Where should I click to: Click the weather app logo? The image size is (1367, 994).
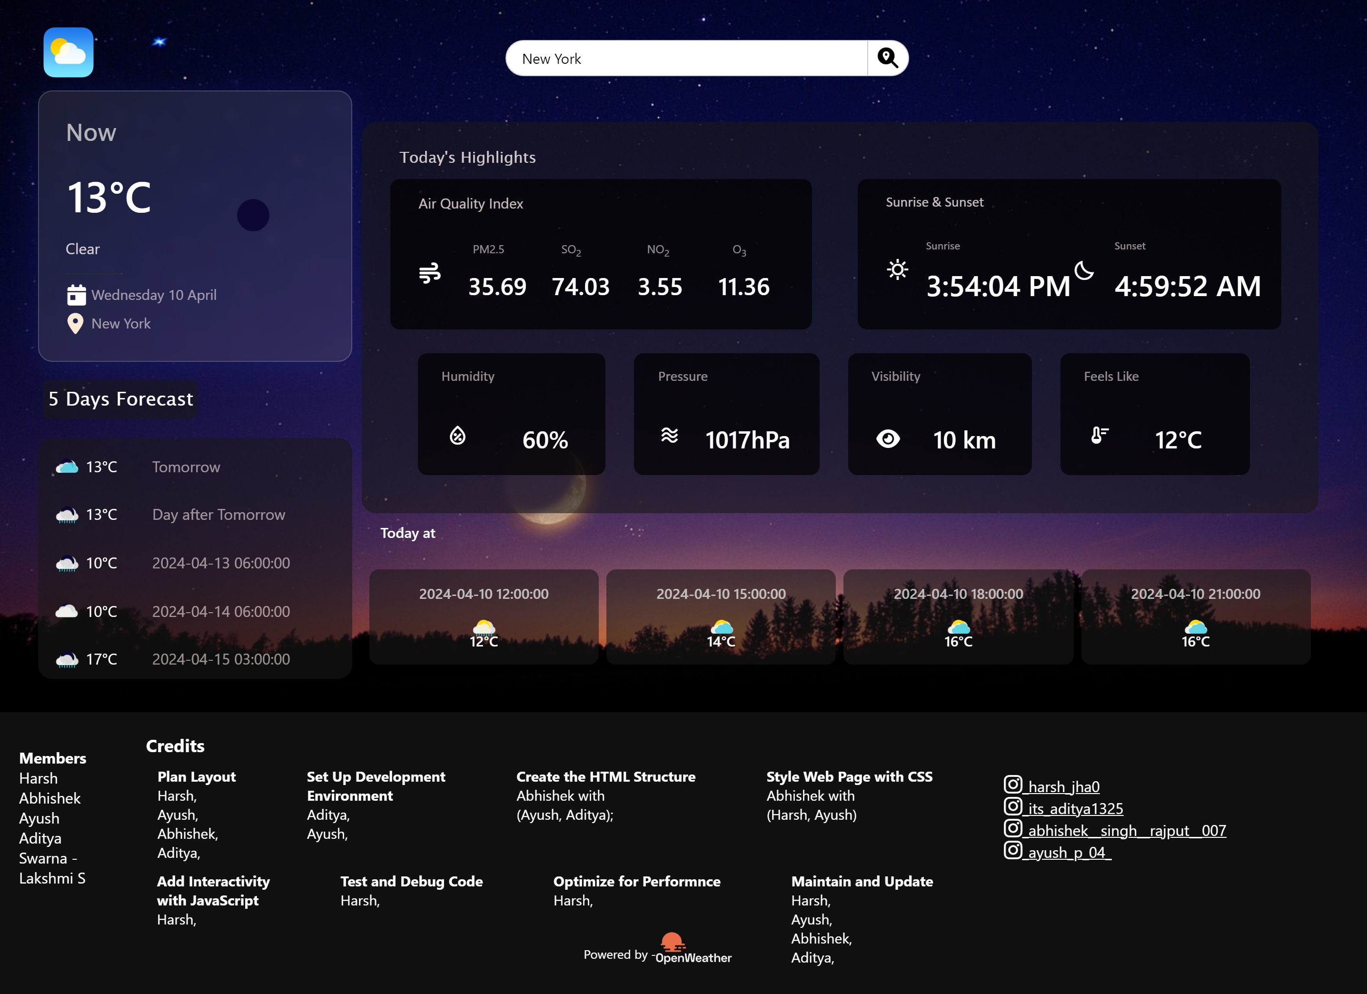point(68,52)
